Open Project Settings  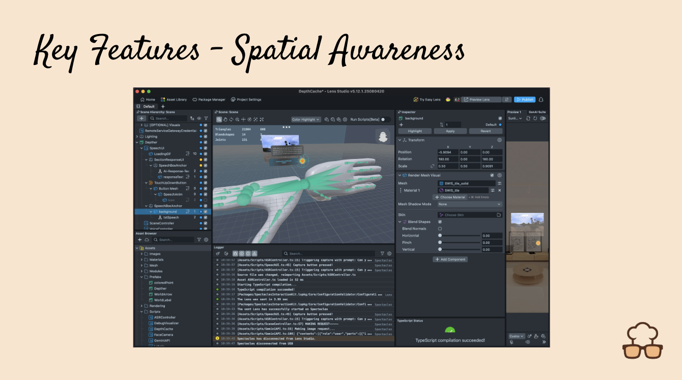[x=246, y=100]
